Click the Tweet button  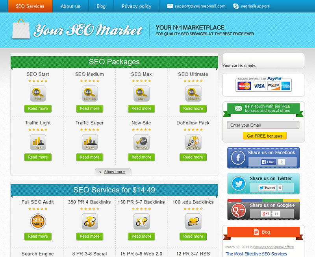point(267,188)
